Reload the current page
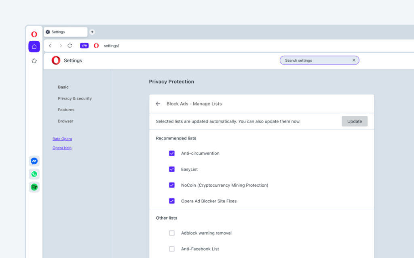The width and height of the screenshot is (414, 258). (x=70, y=46)
